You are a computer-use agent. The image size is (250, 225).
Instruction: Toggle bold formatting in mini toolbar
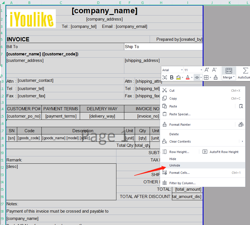(172, 77)
